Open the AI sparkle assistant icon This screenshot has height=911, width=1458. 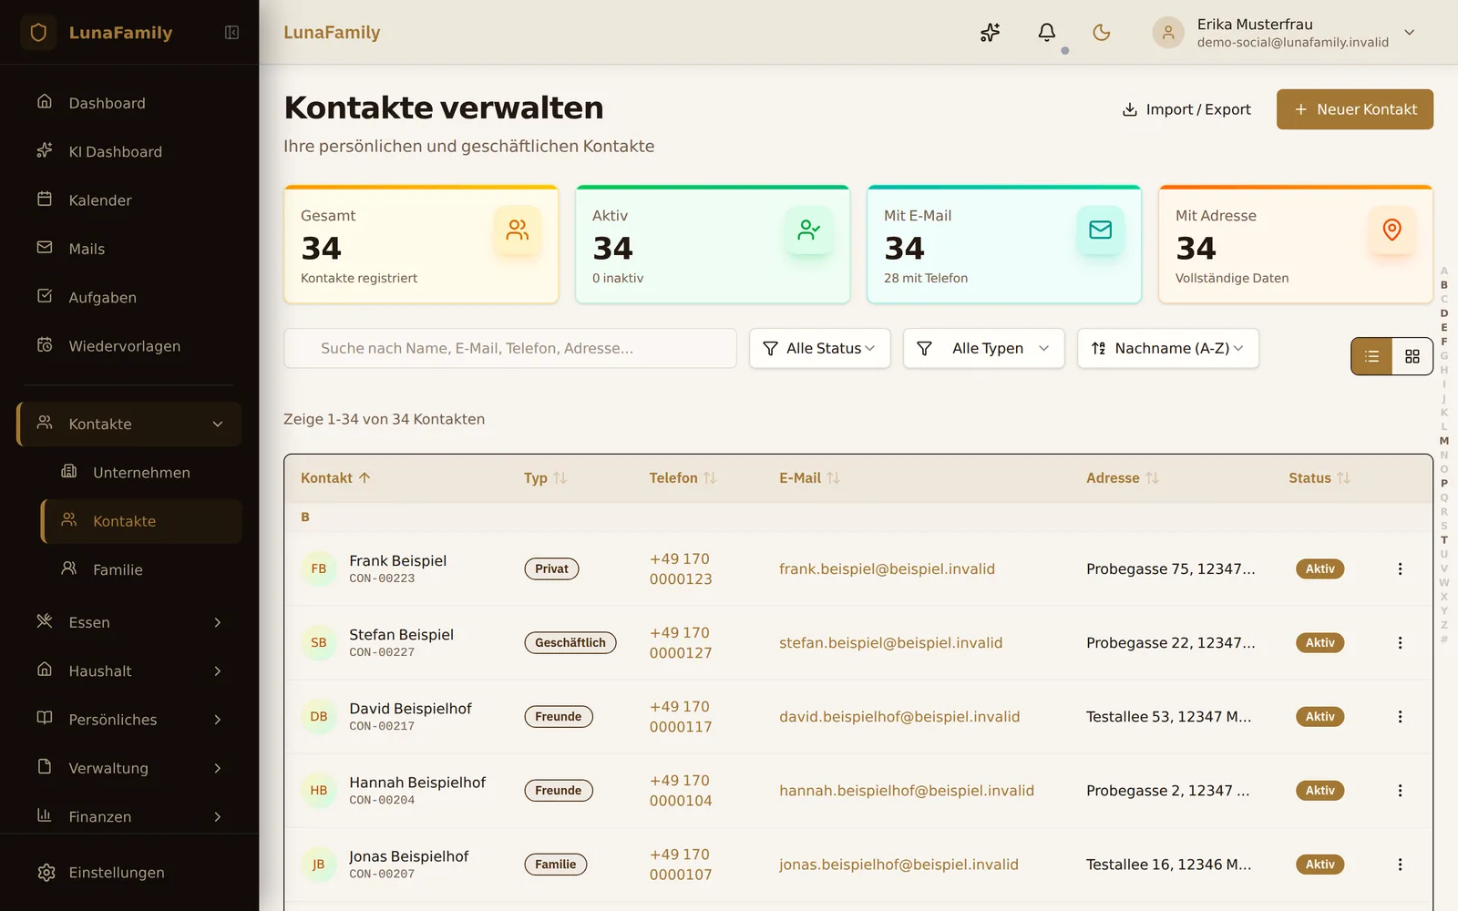coord(991,33)
